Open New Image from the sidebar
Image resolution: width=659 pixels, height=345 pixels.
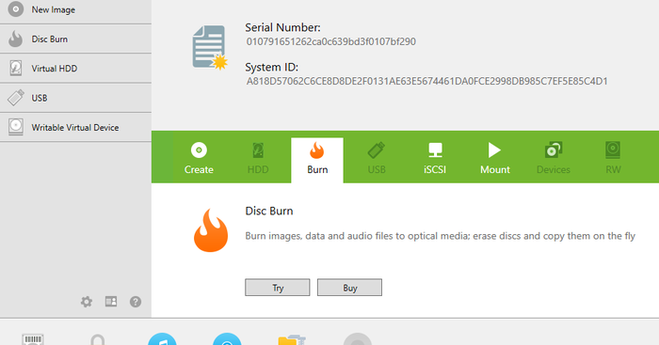tap(75, 9)
